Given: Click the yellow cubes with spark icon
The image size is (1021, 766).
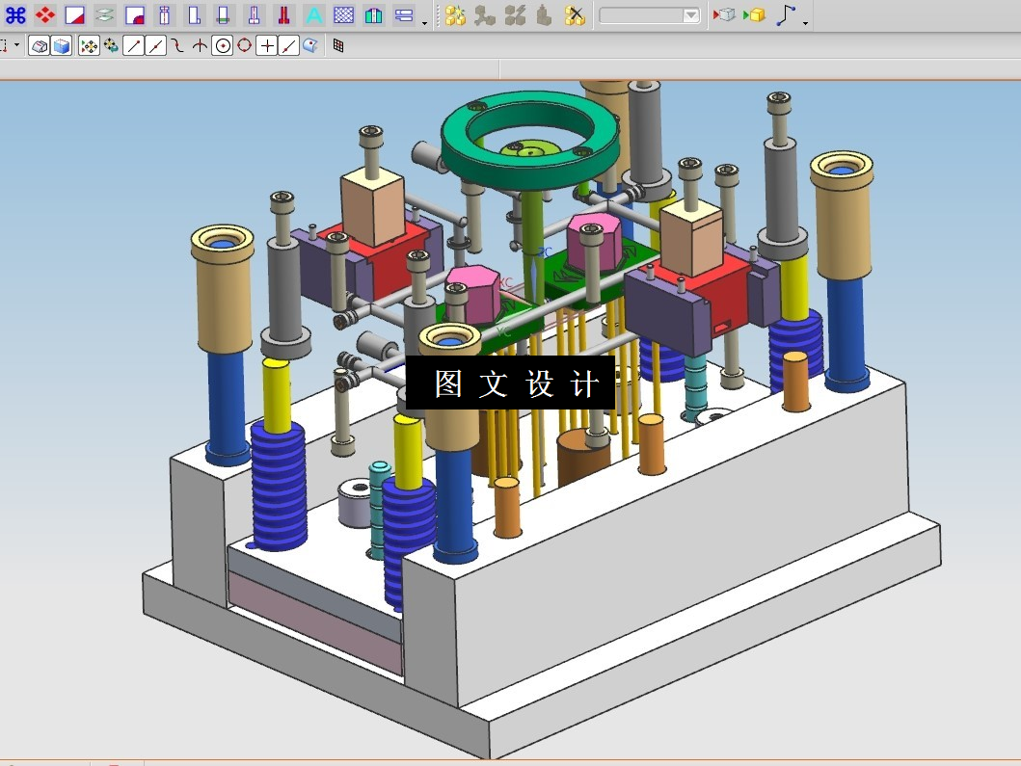Looking at the screenshot, I should click(455, 14).
